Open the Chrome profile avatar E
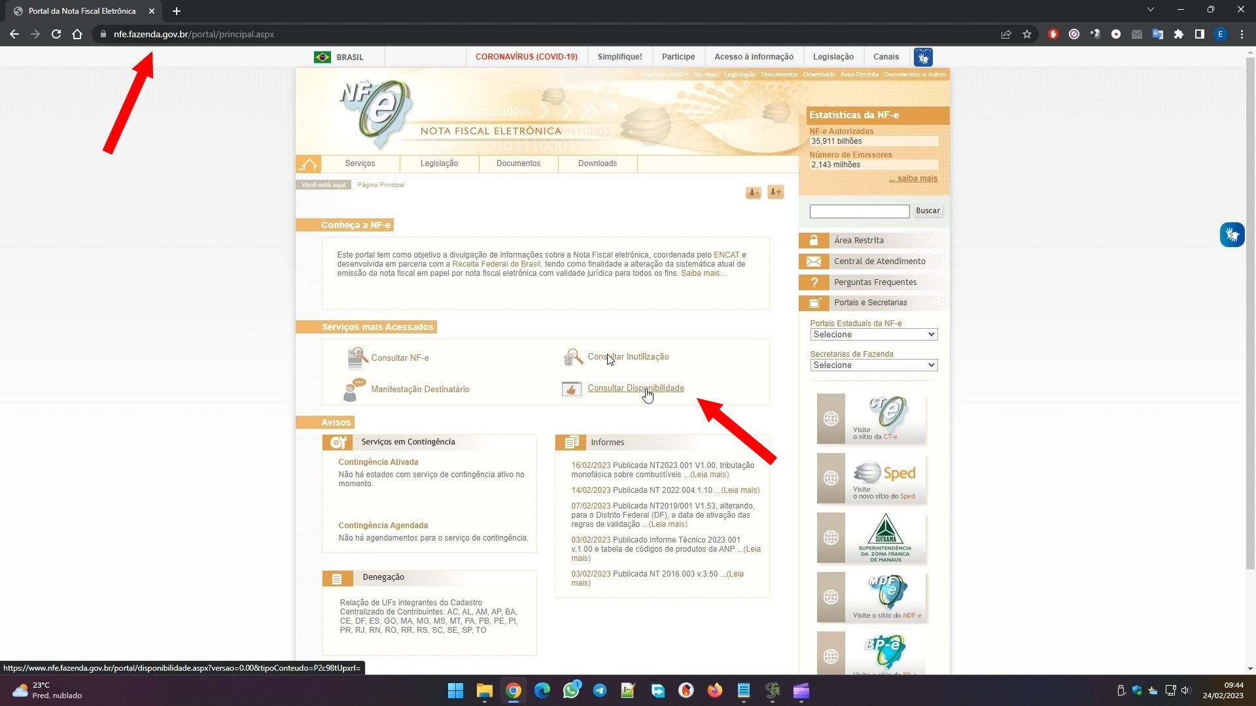This screenshot has width=1256, height=706. [x=1221, y=34]
